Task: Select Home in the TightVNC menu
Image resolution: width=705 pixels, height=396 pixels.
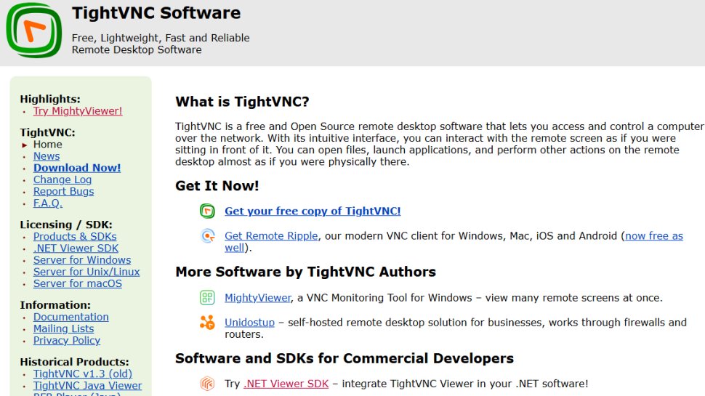Action: pos(48,145)
